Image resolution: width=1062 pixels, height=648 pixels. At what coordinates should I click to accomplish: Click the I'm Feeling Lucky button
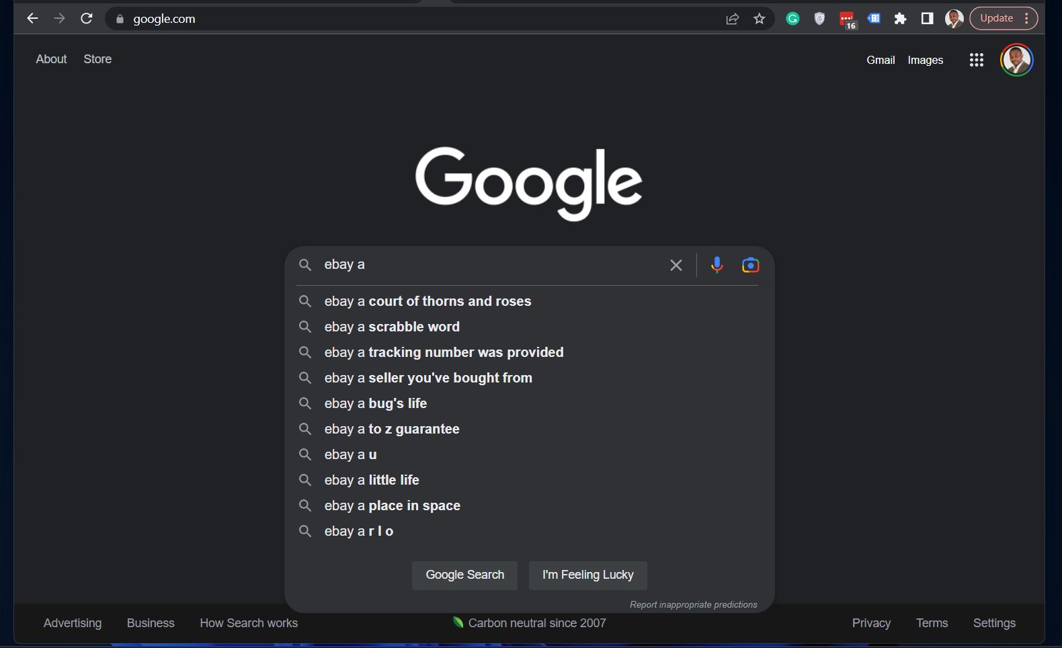(x=588, y=575)
